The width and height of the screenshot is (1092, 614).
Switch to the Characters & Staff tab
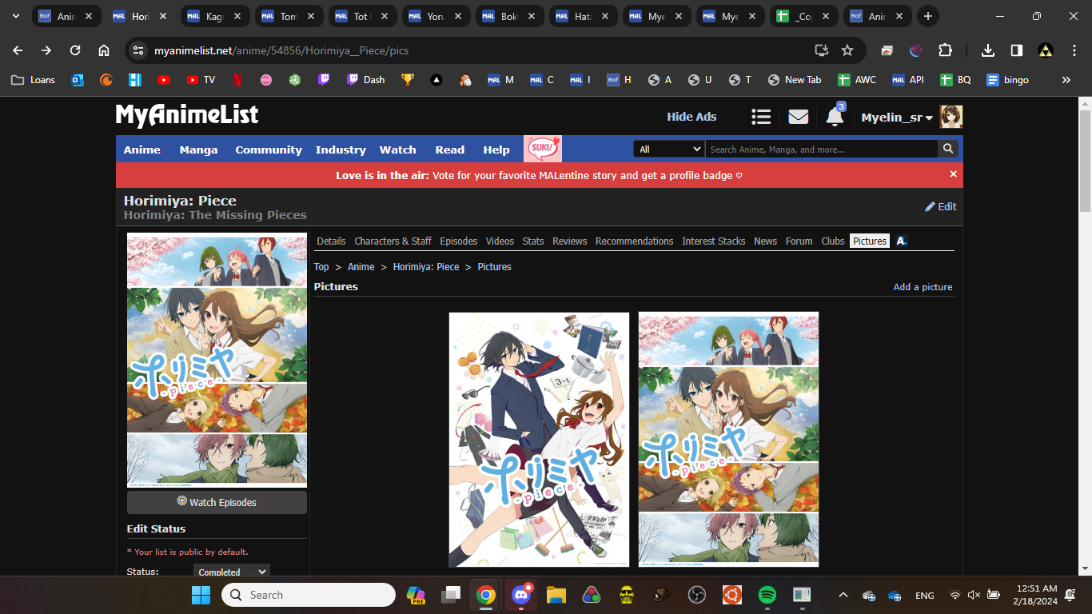(393, 241)
